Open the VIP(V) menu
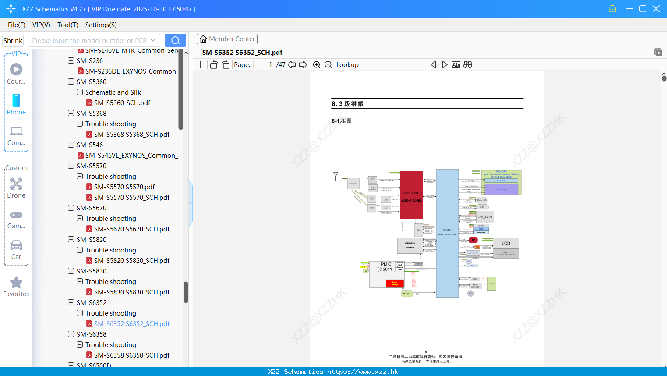 click(x=41, y=25)
